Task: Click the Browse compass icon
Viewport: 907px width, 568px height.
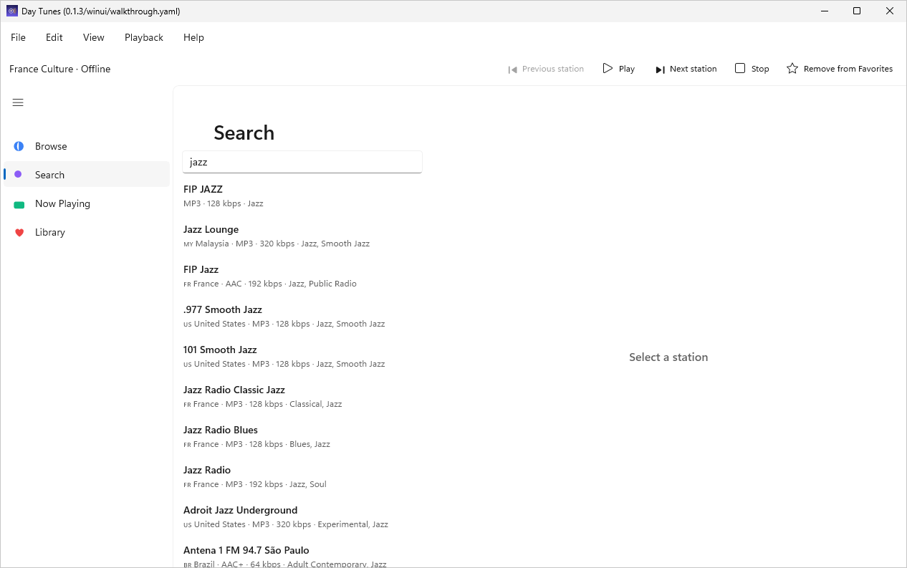Action: click(19, 146)
